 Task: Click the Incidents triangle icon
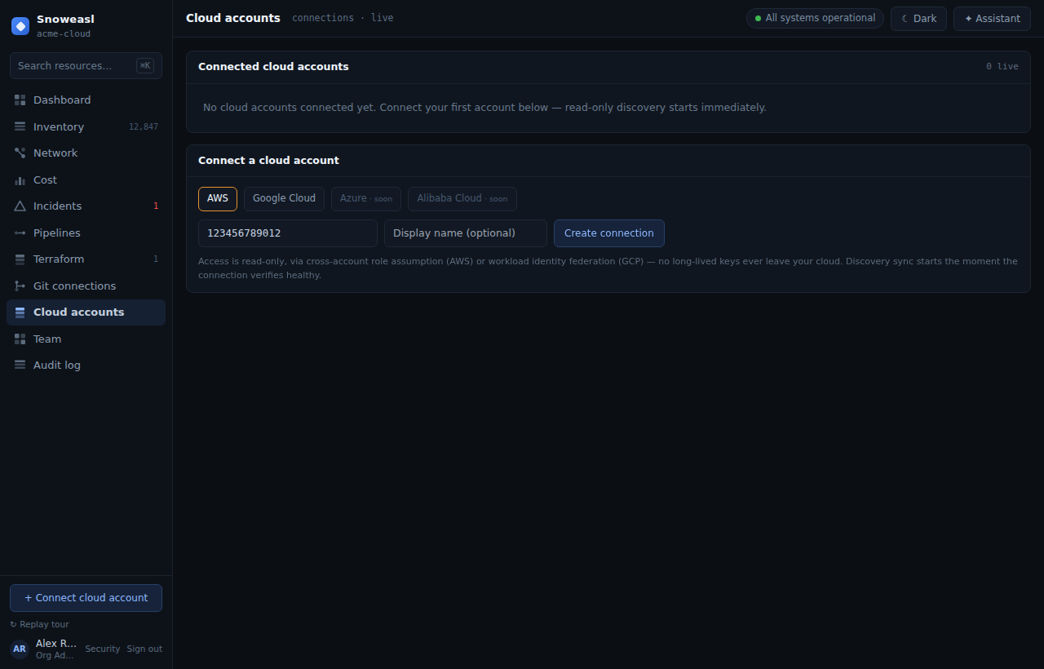click(20, 206)
